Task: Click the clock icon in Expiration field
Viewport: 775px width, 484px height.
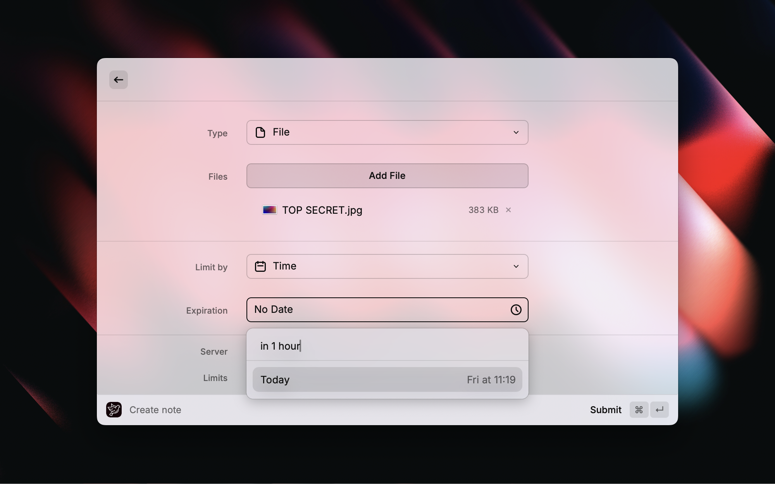Action: click(516, 310)
